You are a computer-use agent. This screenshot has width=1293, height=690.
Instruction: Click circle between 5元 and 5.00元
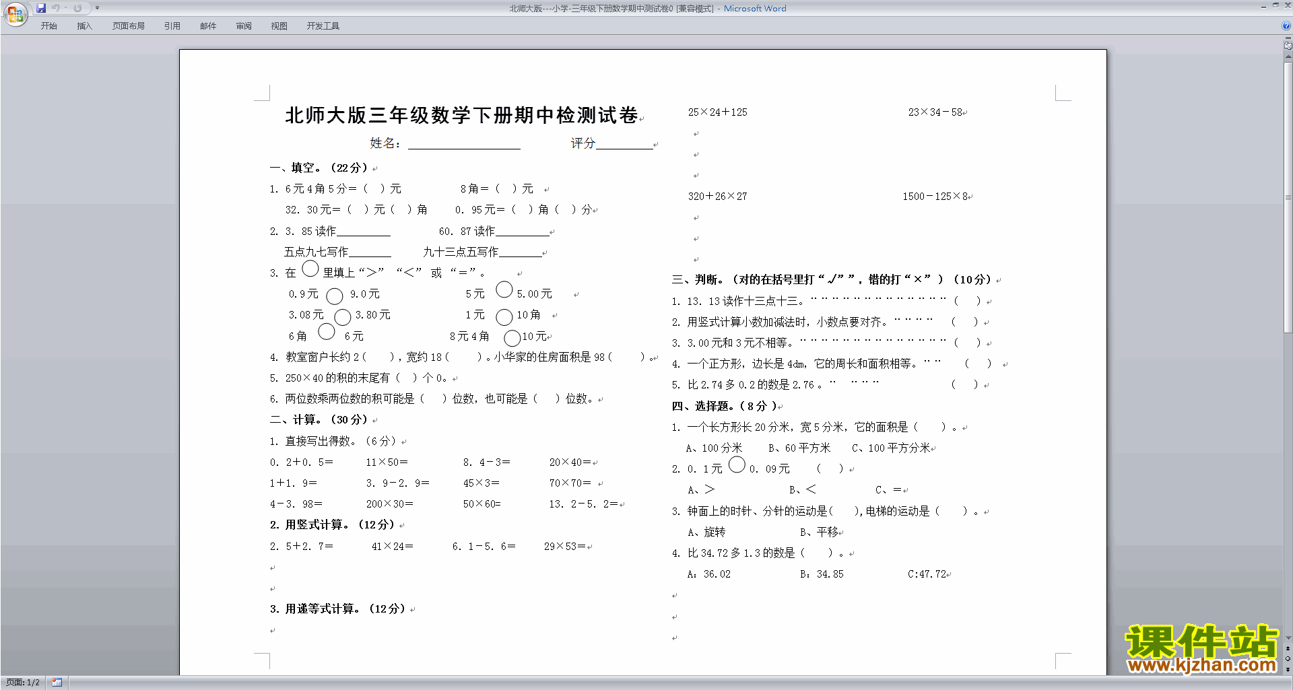coord(504,289)
